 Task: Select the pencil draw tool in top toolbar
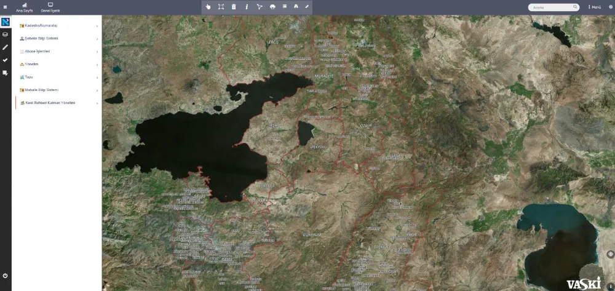pyautogui.click(x=307, y=7)
